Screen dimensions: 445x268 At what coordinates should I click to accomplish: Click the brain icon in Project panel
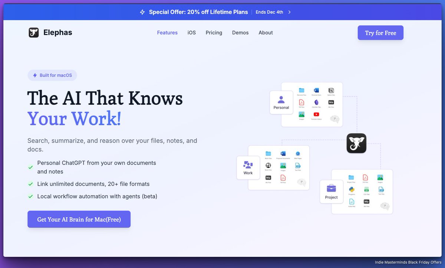[x=385, y=206]
